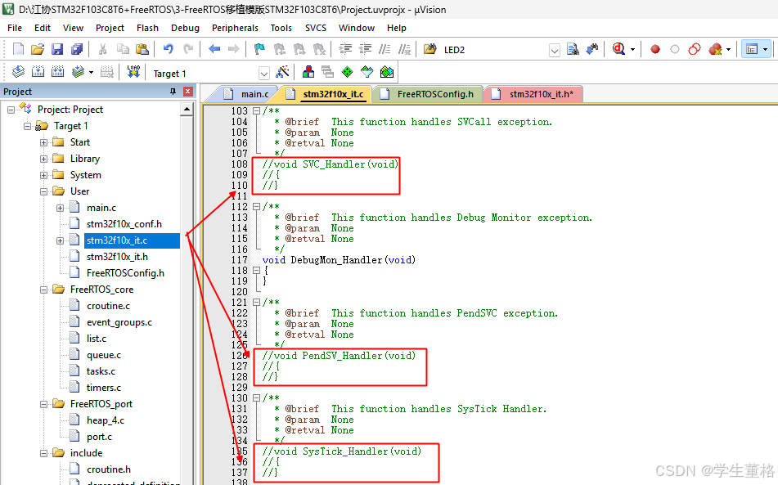
Task: Uncomment selection icon
Action: tap(405, 49)
